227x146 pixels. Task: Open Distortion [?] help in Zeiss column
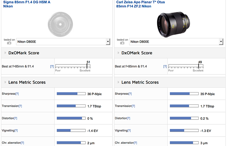pos(128,118)
